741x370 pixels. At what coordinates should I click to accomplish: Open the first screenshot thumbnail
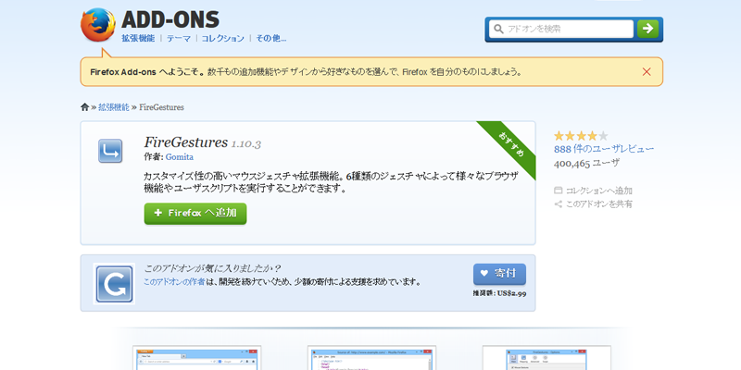197,358
